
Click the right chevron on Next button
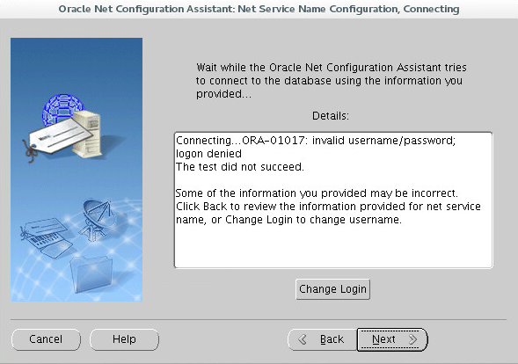coord(412,339)
